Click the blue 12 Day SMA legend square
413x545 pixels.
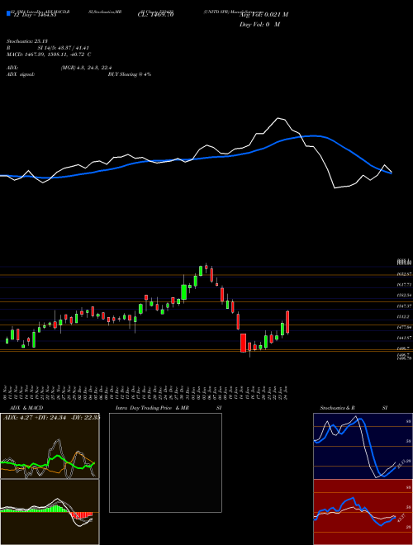click(9, 14)
